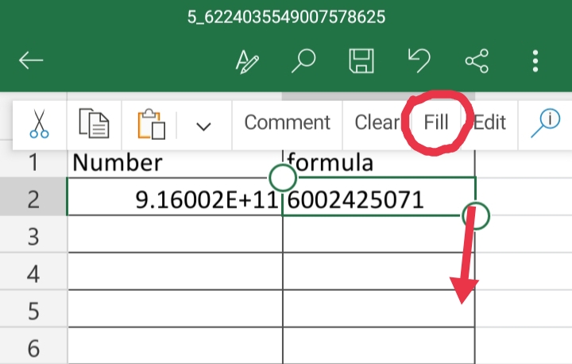The height and width of the screenshot is (364, 572).
Task: Open search with the magnifier icon
Action: click(303, 60)
